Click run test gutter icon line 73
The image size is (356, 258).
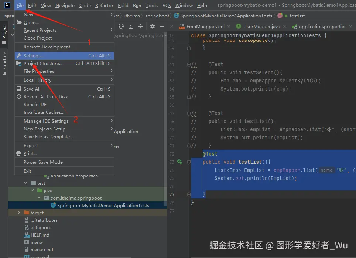179,162
